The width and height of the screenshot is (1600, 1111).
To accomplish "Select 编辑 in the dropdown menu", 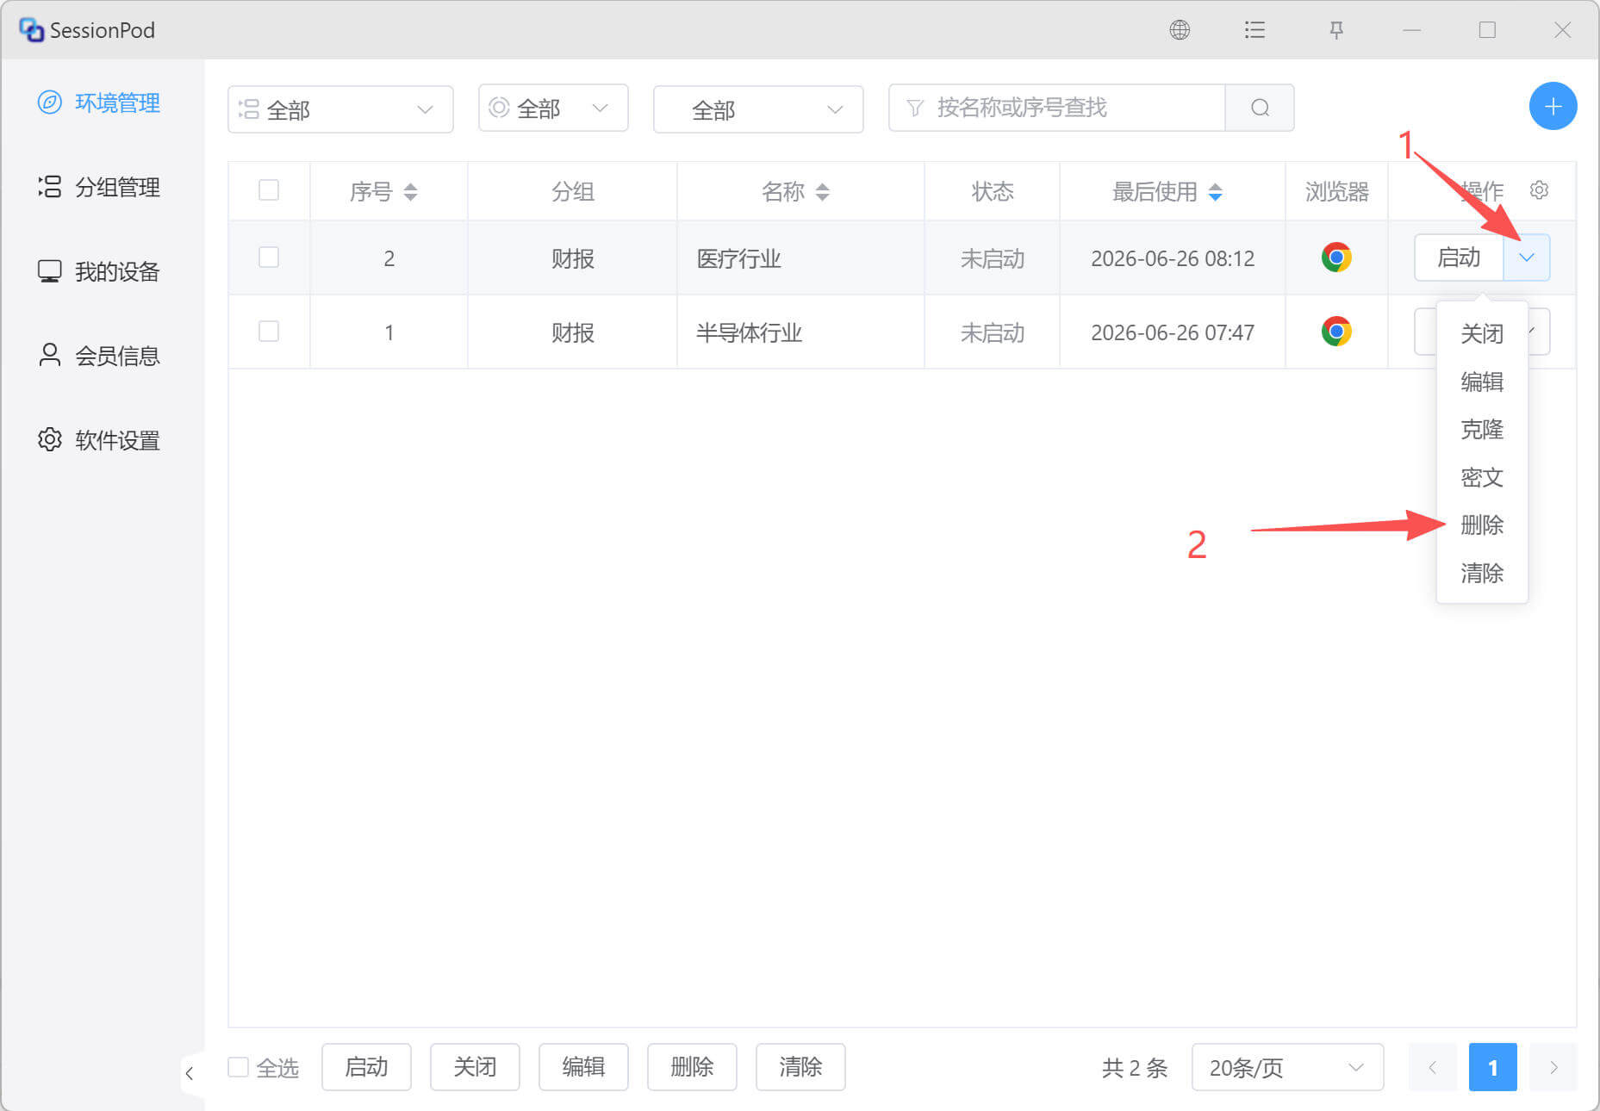I will (1482, 382).
